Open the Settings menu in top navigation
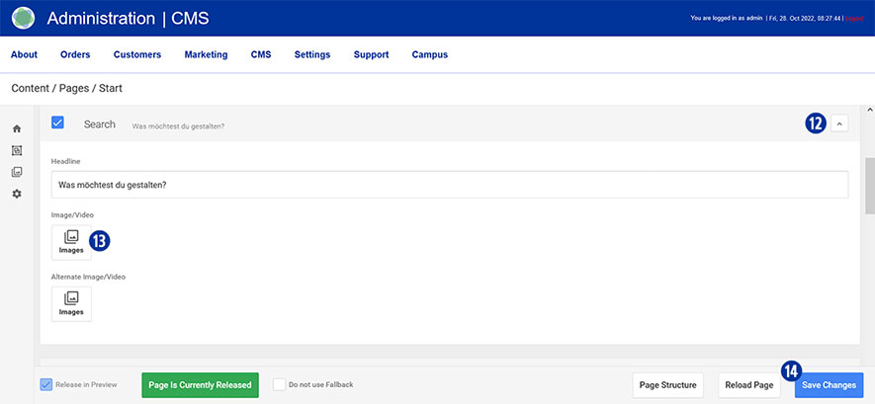875x404 pixels. point(312,55)
